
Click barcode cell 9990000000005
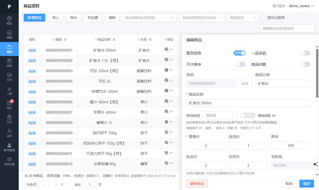point(59,92)
